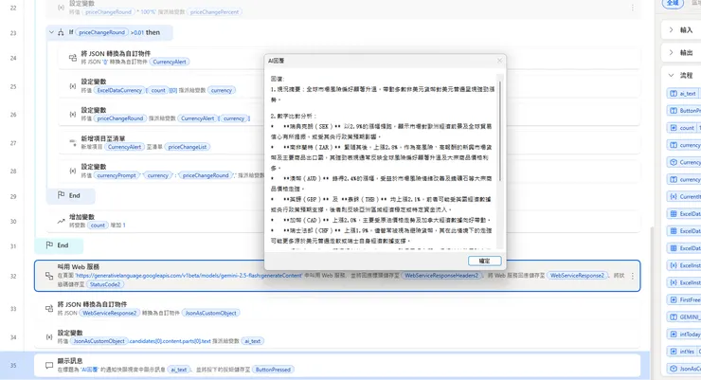This screenshot has height=380, width=701.
Task: Click the priceChangeRound chip in the If condition
Action: [102, 32]
